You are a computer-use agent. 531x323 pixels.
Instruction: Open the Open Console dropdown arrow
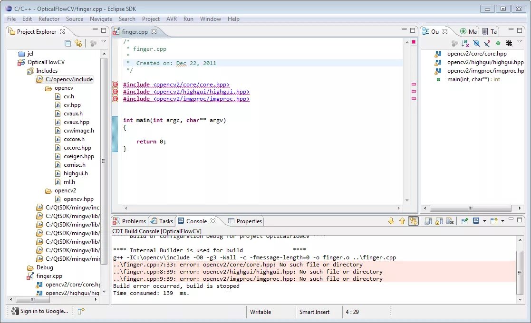point(502,221)
